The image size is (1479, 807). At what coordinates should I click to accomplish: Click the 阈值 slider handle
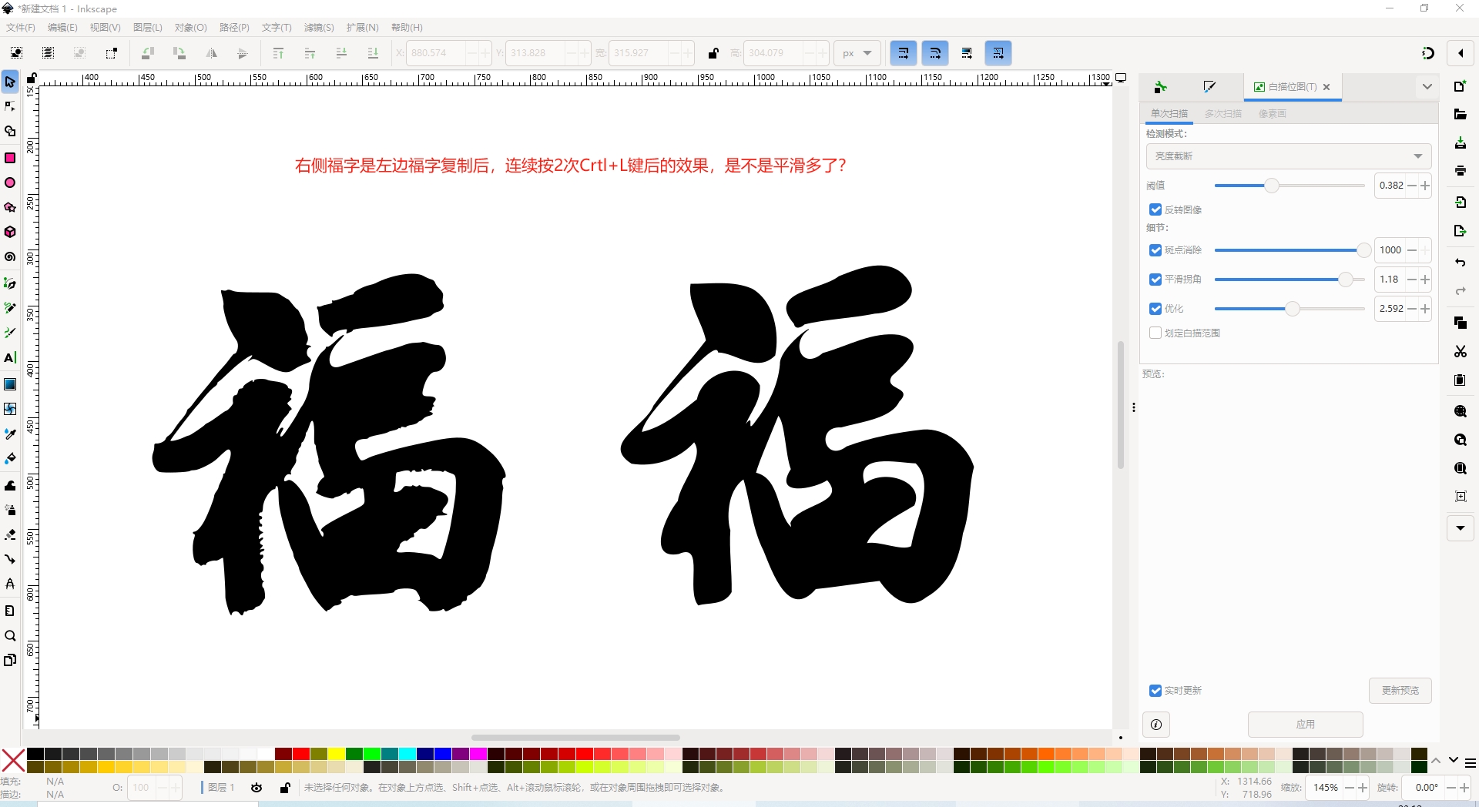click(1271, 186)
